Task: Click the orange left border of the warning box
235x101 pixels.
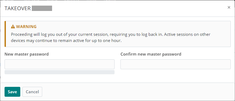Action: tap(5, 34)
